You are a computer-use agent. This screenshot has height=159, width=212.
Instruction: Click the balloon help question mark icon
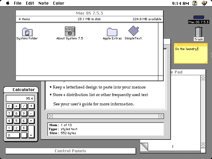point(195,3)
